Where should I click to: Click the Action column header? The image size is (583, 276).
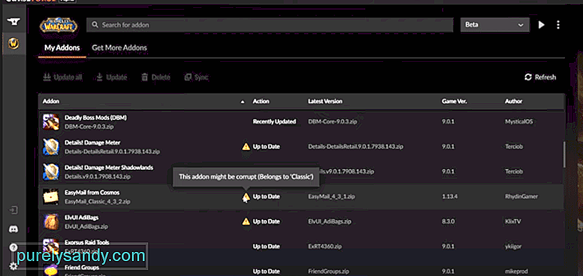pos(261,101)
